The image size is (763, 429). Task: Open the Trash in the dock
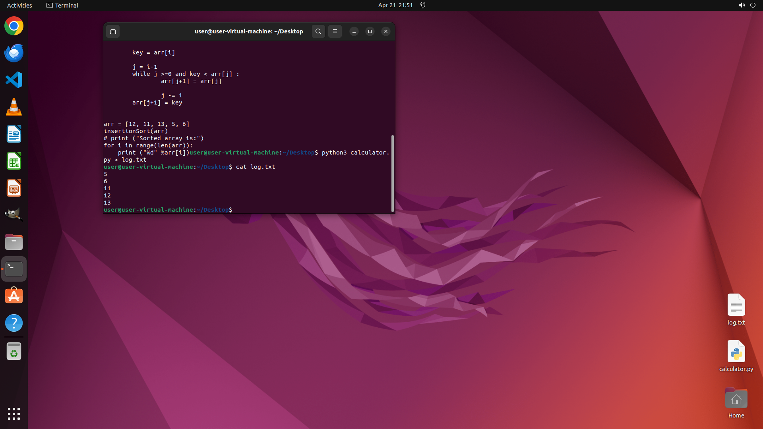click(14, 352)
